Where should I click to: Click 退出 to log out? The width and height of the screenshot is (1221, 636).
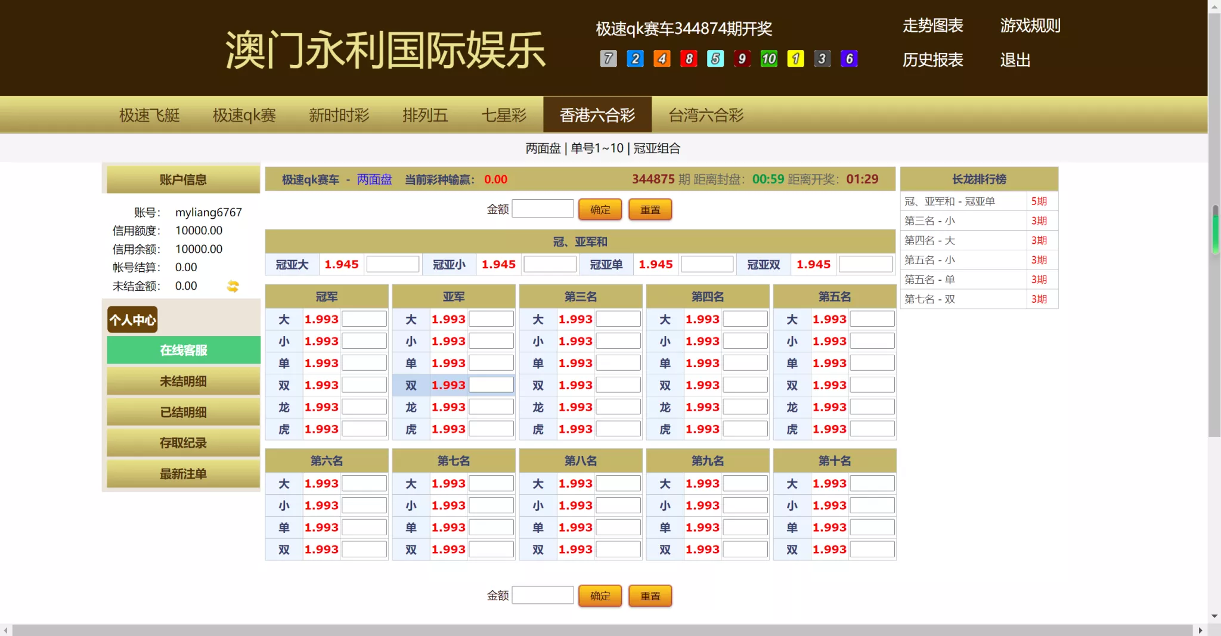tap(1014, 60)
